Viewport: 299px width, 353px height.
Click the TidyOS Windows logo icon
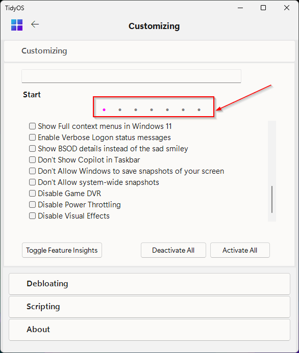coord(17,25)
